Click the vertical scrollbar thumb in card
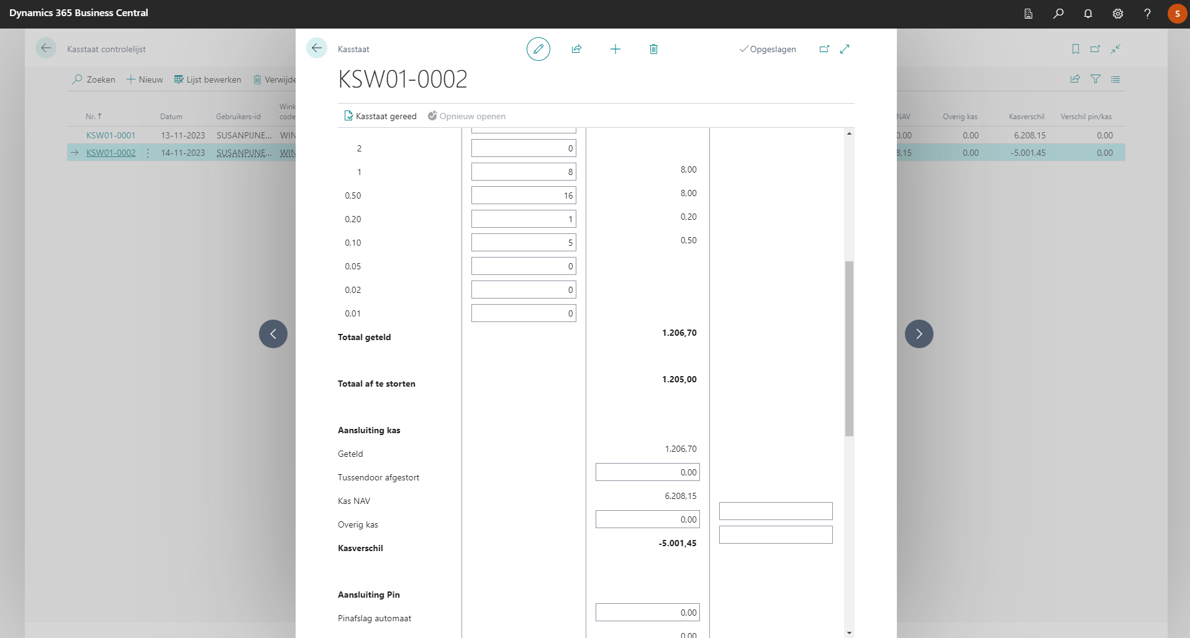The width and height of the screenshot is (1190, 638). pos(849,349)
